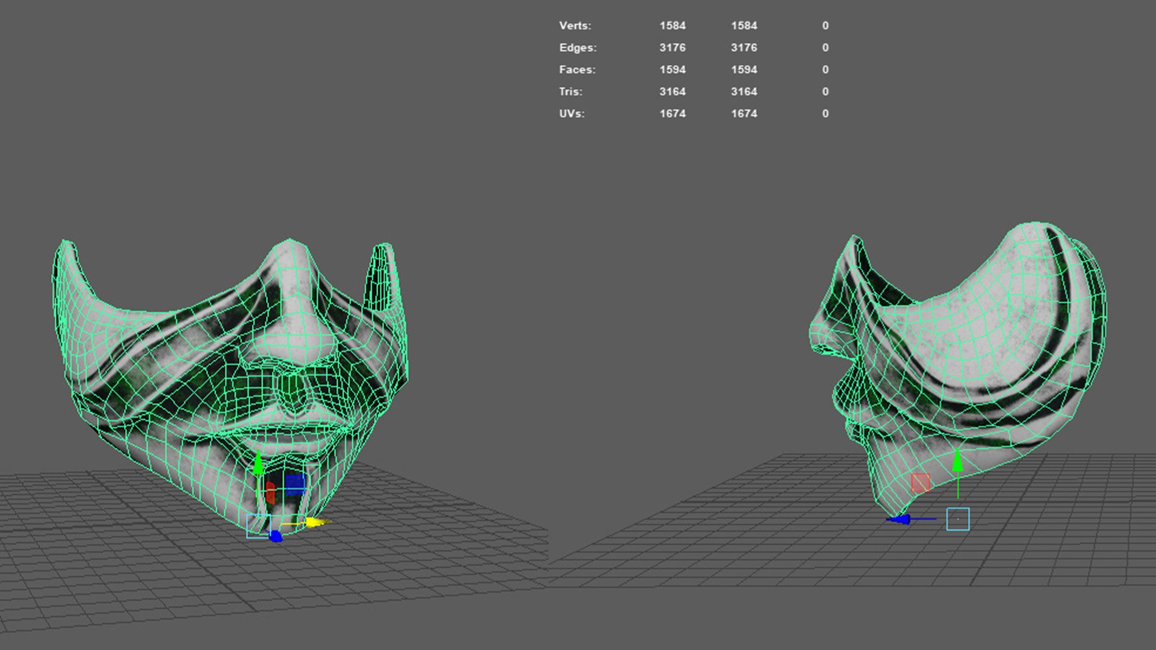
Task: Click the "Edges:" label in the poly count
Action: pos(578,48)
